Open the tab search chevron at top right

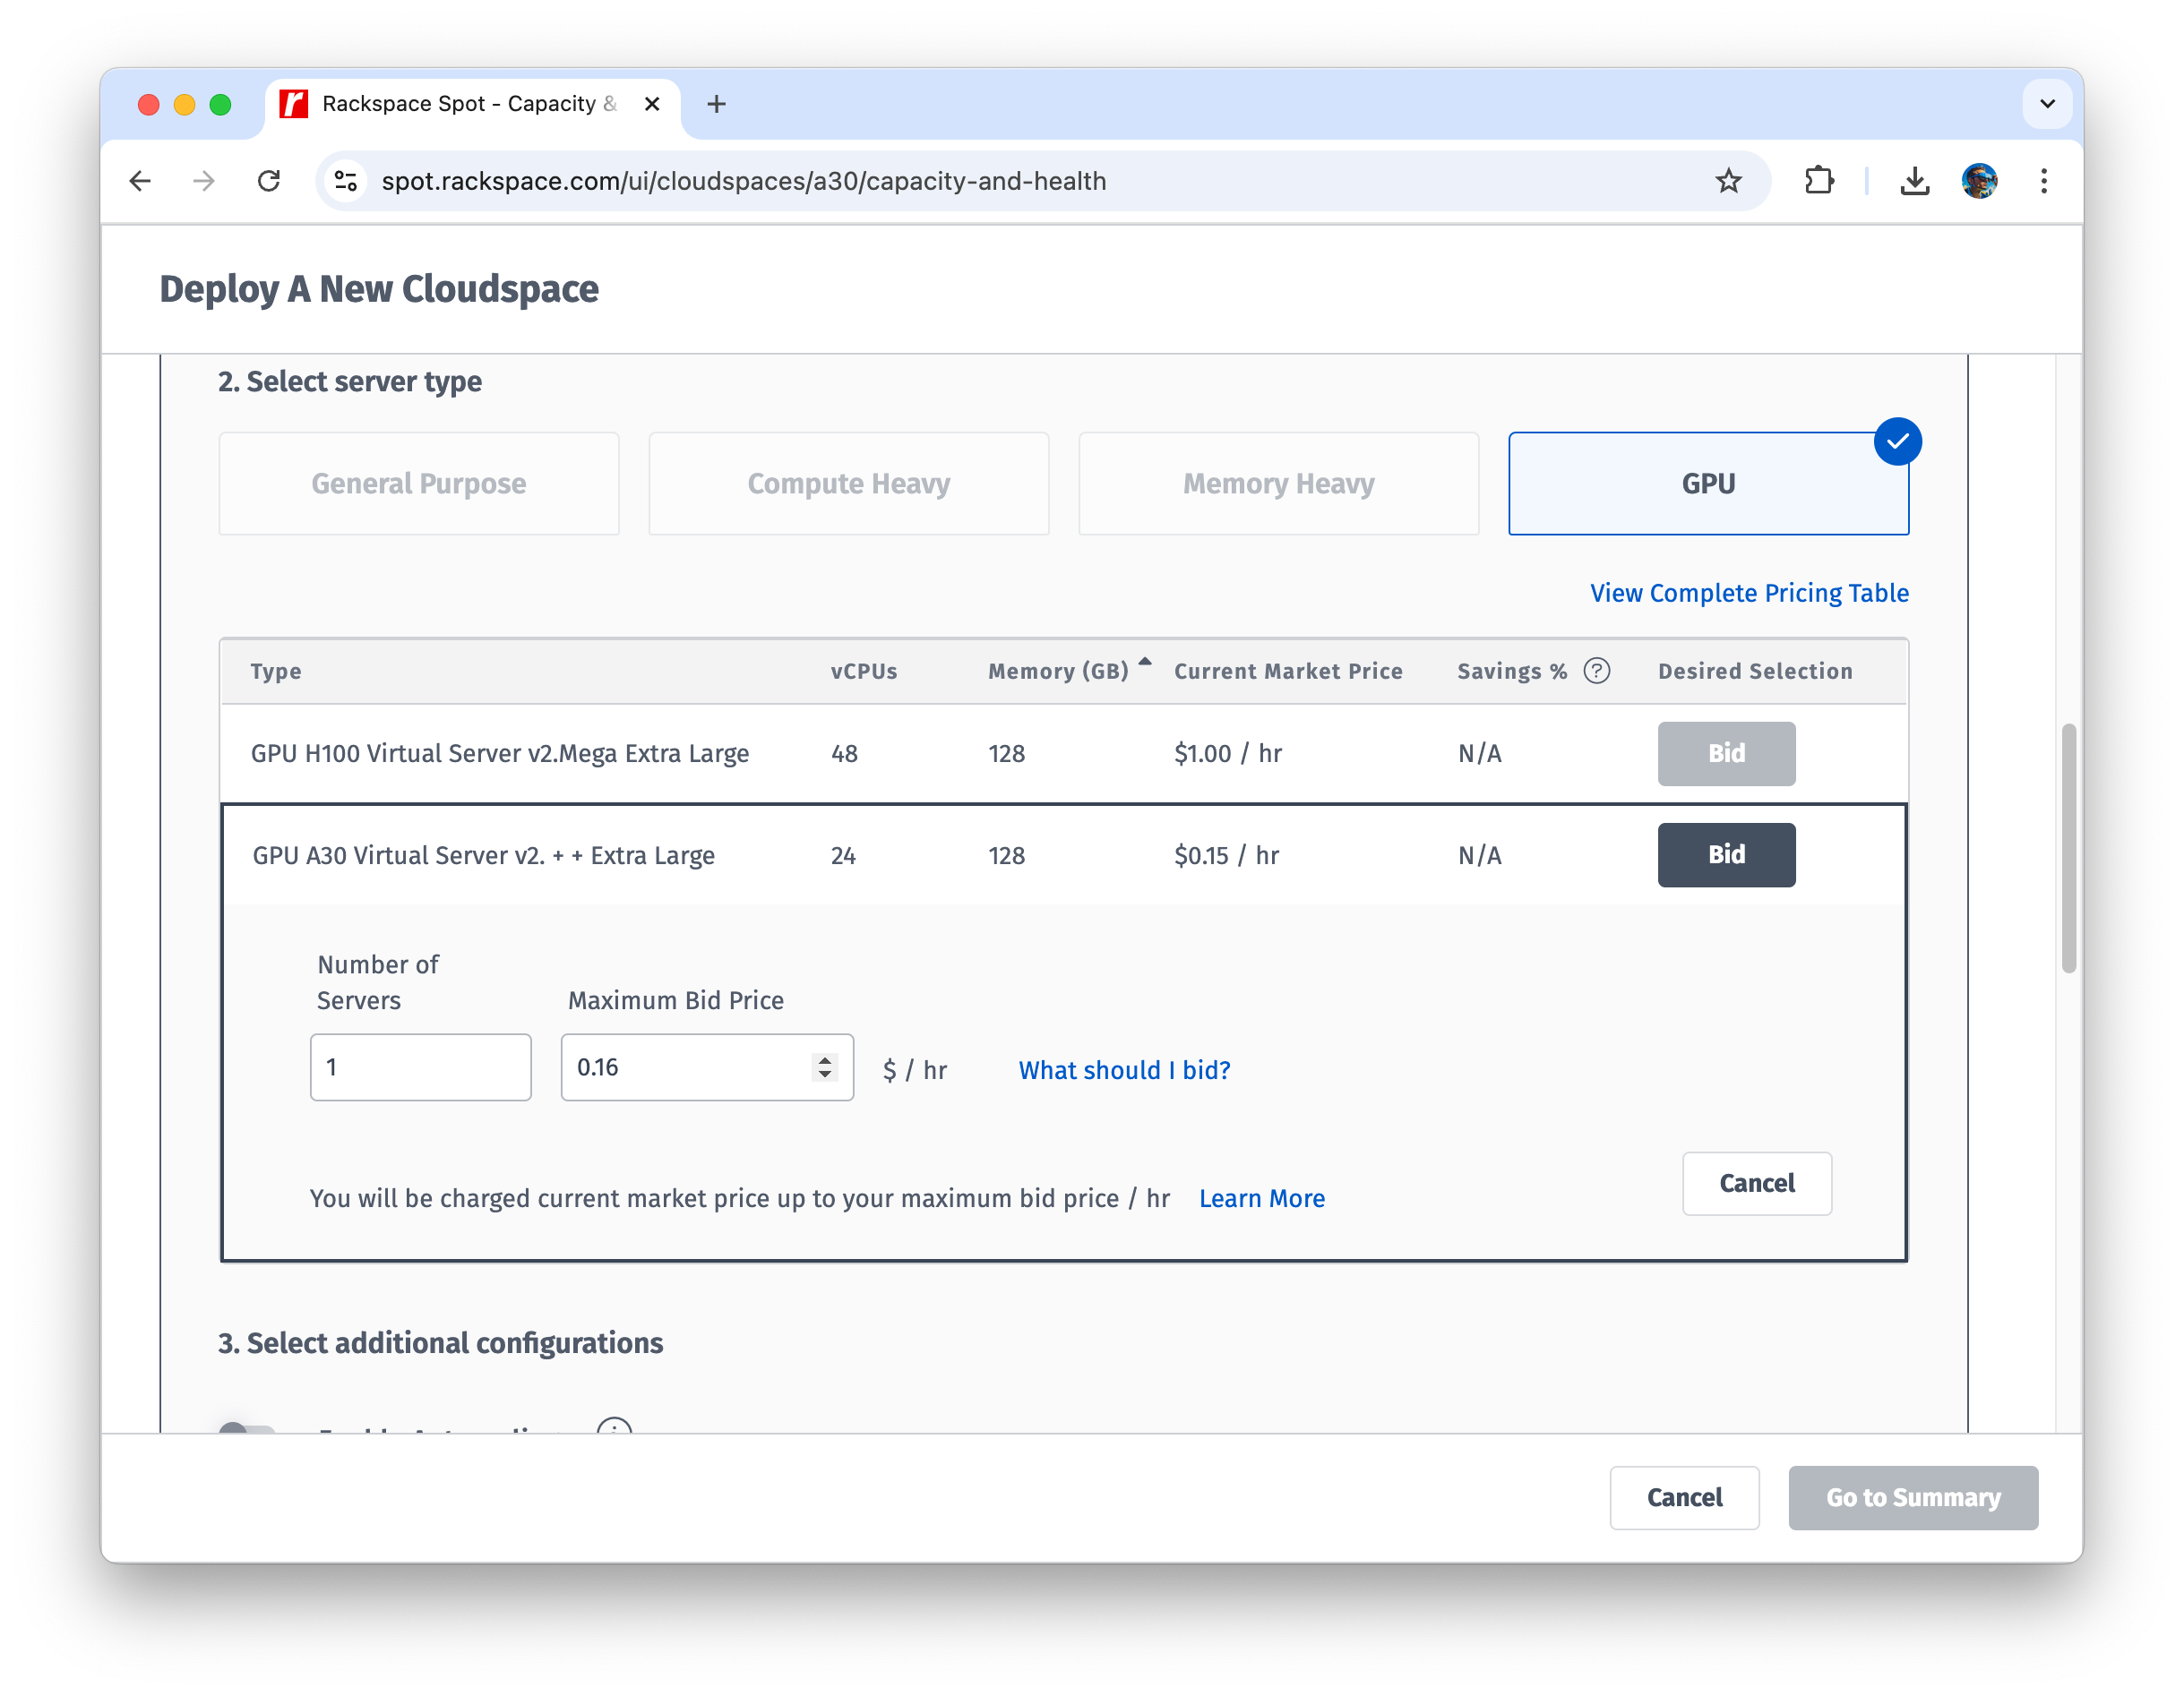(2047, 103)
